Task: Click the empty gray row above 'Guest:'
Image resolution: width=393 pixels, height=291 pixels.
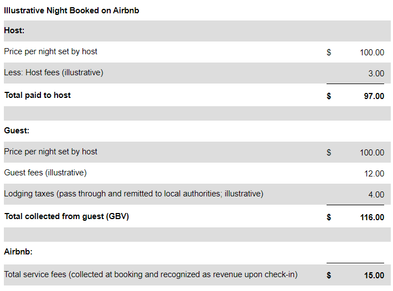Action: tap(196, 113)
